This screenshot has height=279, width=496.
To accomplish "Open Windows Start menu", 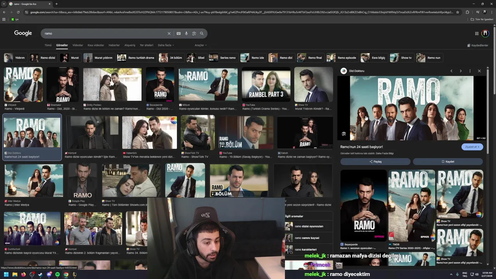I will click(x=6, y=274).
